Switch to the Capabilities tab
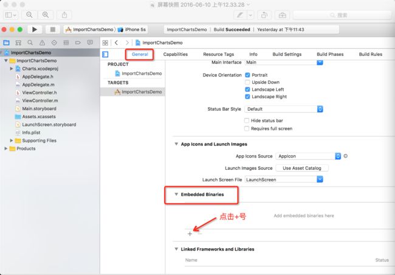395x275 pixels. point(176,54)
